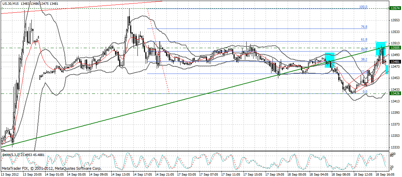Image resolution: width=402 pixels, height=177 pixels.
Task: Click the 14 Sep 05:05 time label
Action: click(x=76, y=175)
